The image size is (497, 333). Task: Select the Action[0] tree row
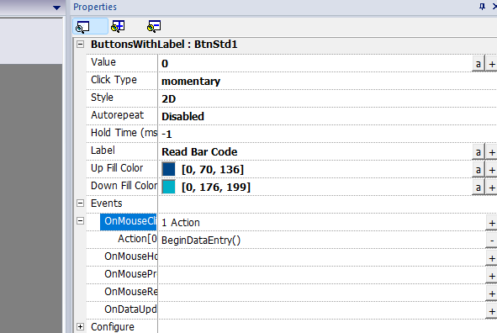click(x=137, y=239)
